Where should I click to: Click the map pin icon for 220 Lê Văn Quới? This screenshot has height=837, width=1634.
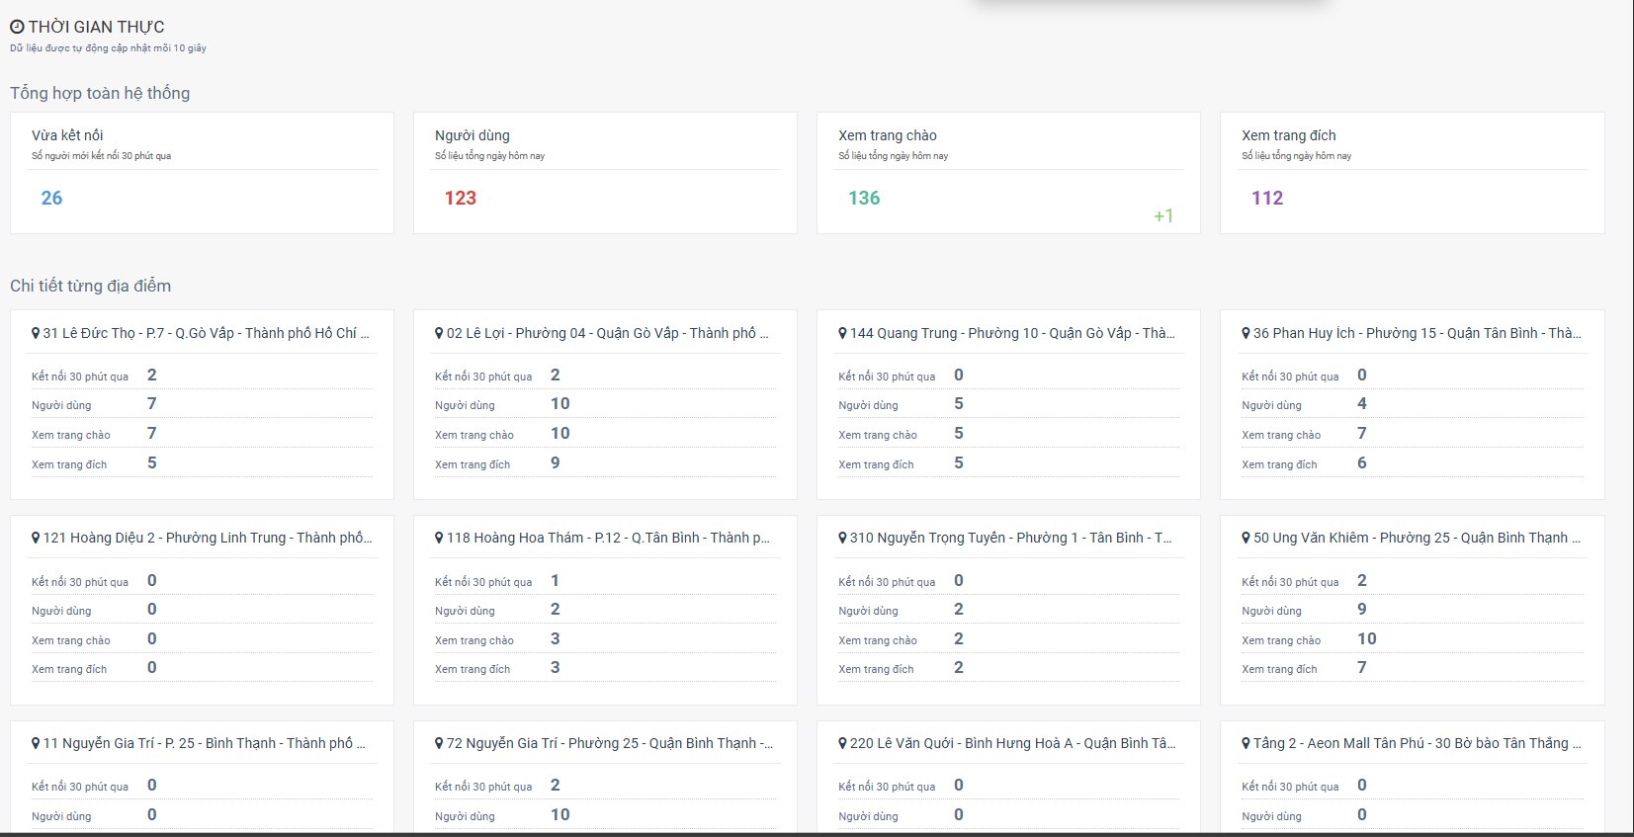coord(842,743)
